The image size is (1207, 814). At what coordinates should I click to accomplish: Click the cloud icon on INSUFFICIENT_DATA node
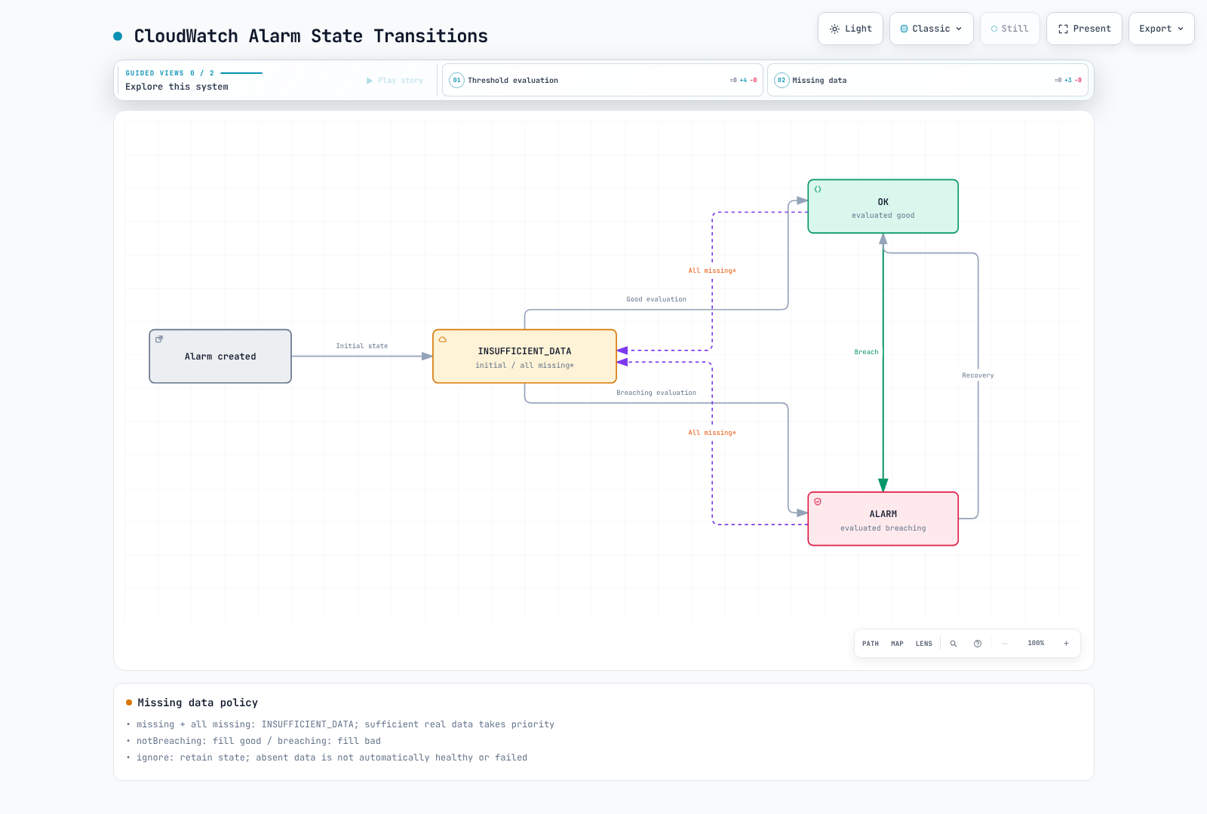[x=443, y=339]
